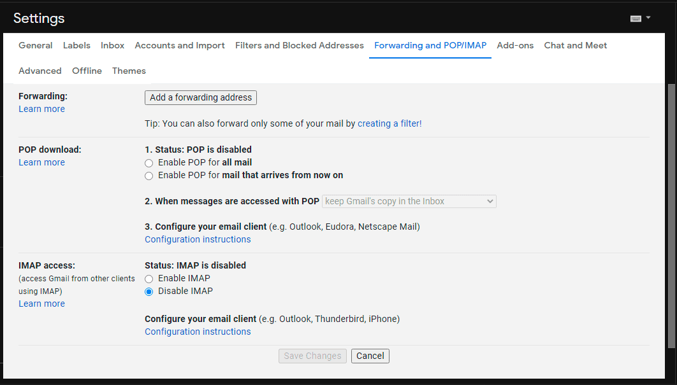Select the Enable IMAP option
This screenshot has width=677, height=385.
(149, 278)
